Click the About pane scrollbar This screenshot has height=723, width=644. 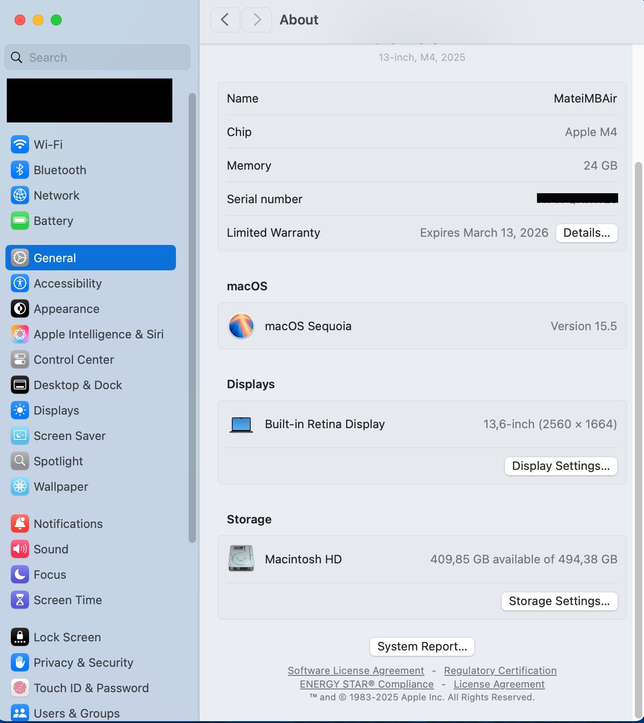click(639, 439)
